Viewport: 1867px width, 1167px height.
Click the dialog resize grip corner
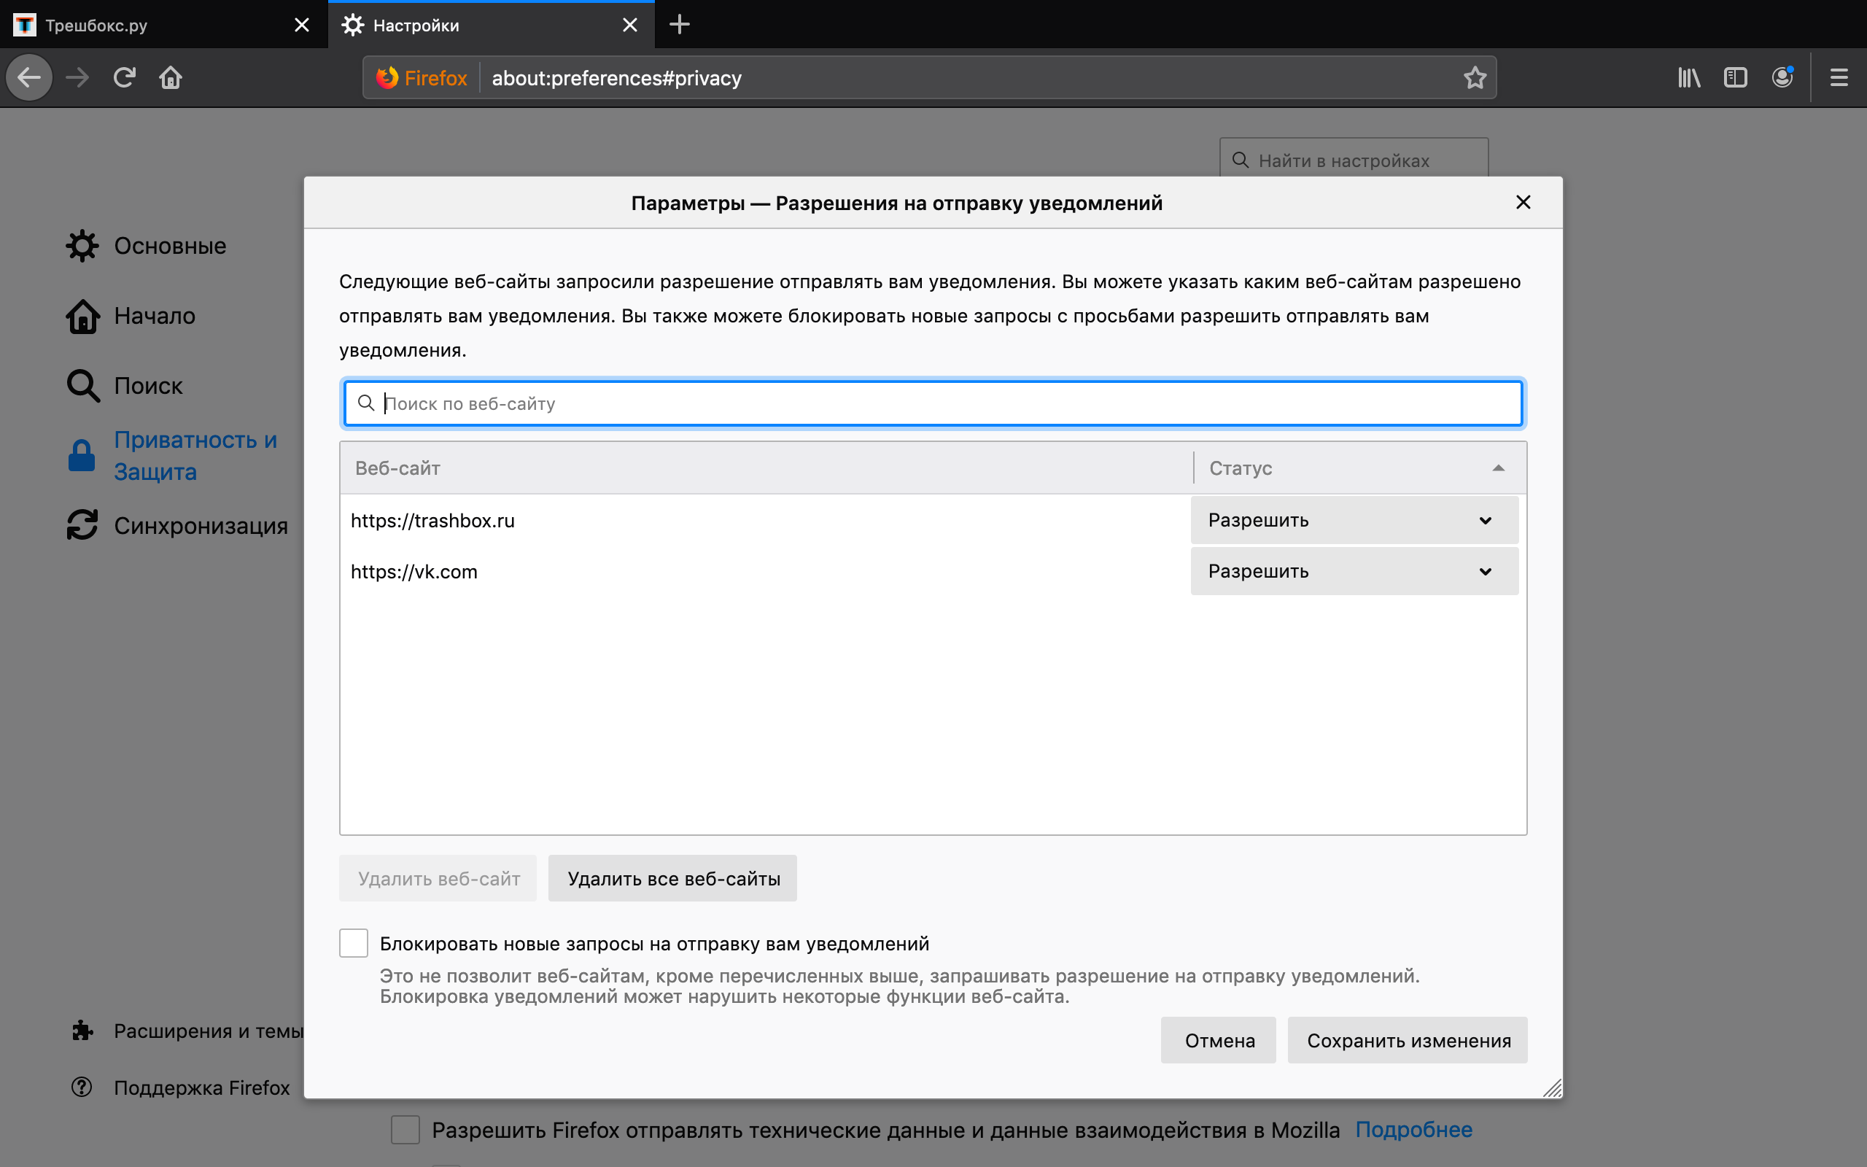tap(1552, 1087)
